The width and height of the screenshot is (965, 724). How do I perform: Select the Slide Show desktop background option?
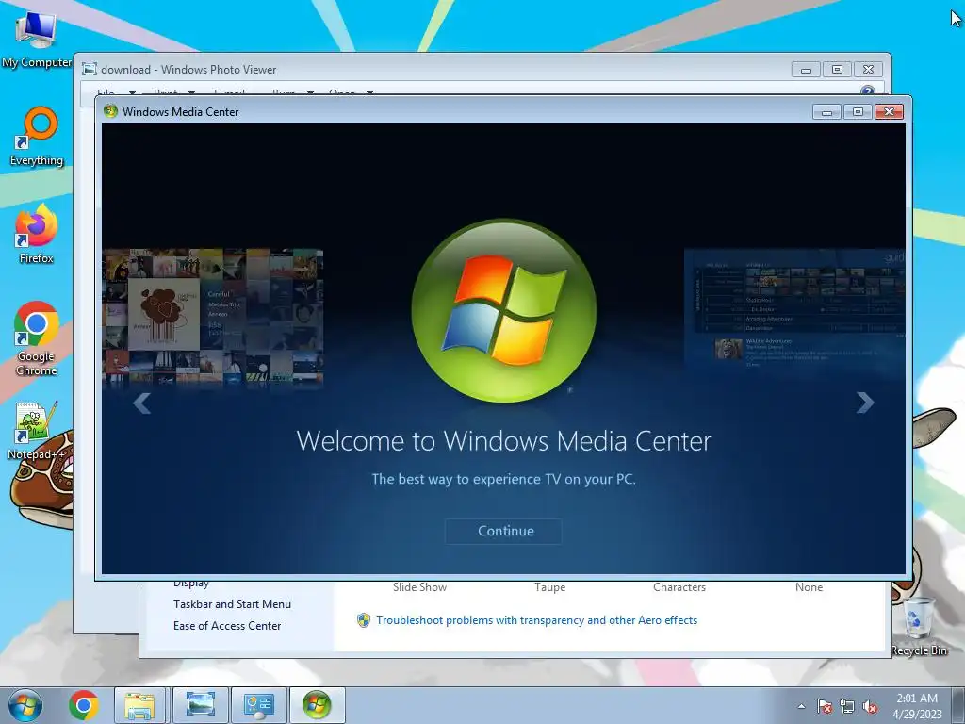[419, 587]
